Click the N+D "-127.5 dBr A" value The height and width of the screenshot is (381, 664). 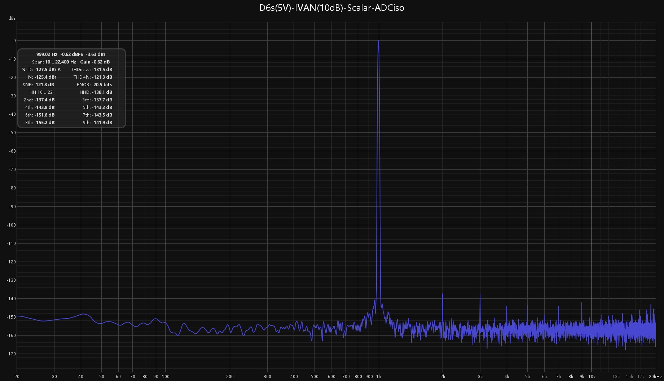48,69
